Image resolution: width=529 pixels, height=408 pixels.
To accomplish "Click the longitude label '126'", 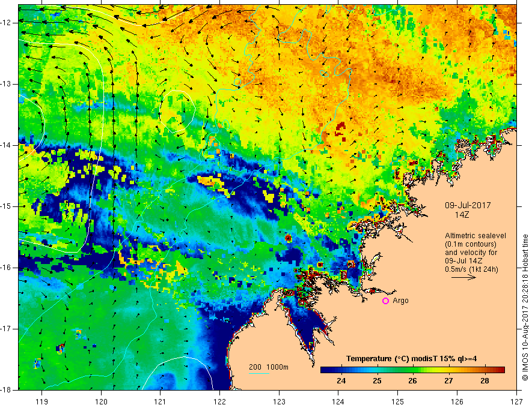I will tap(457, 401).
